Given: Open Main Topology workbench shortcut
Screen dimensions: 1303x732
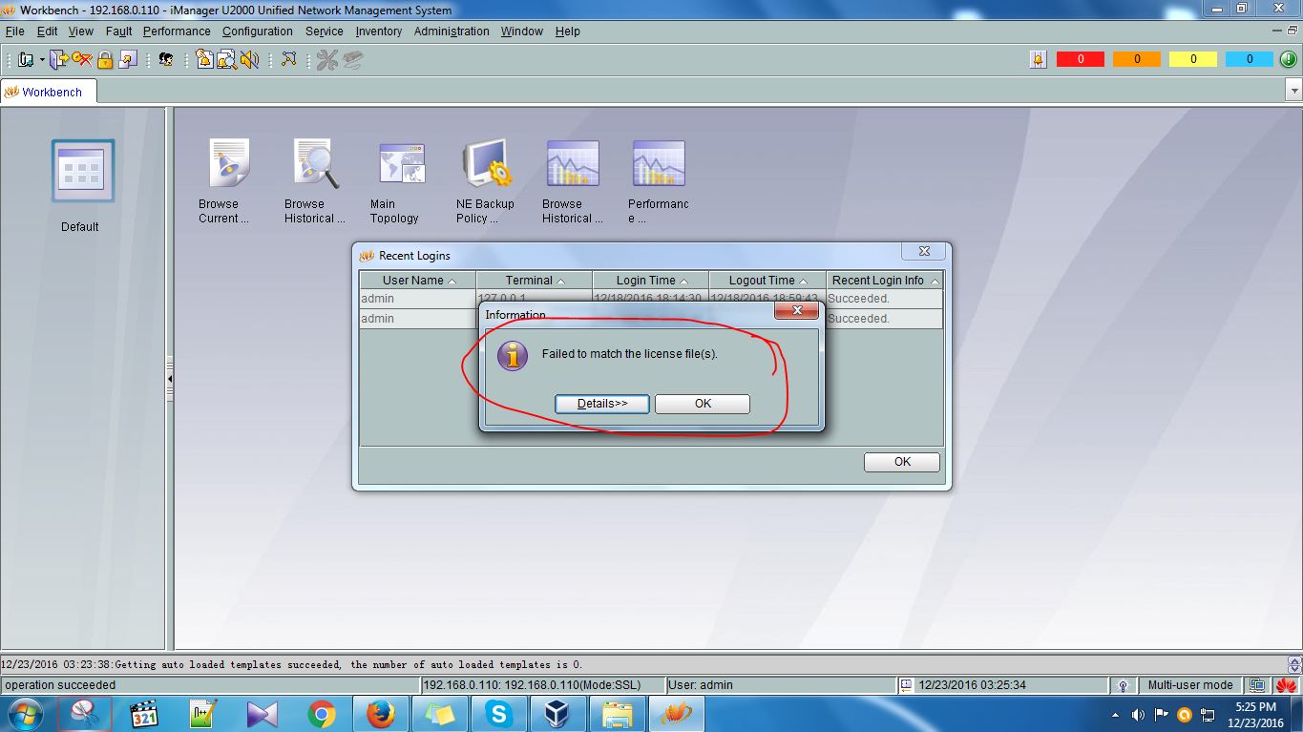Looking at the screenshot, I should click(x=402, y=163).
